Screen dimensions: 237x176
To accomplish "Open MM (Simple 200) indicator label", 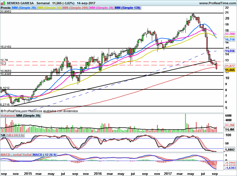I will pos(75,8).
